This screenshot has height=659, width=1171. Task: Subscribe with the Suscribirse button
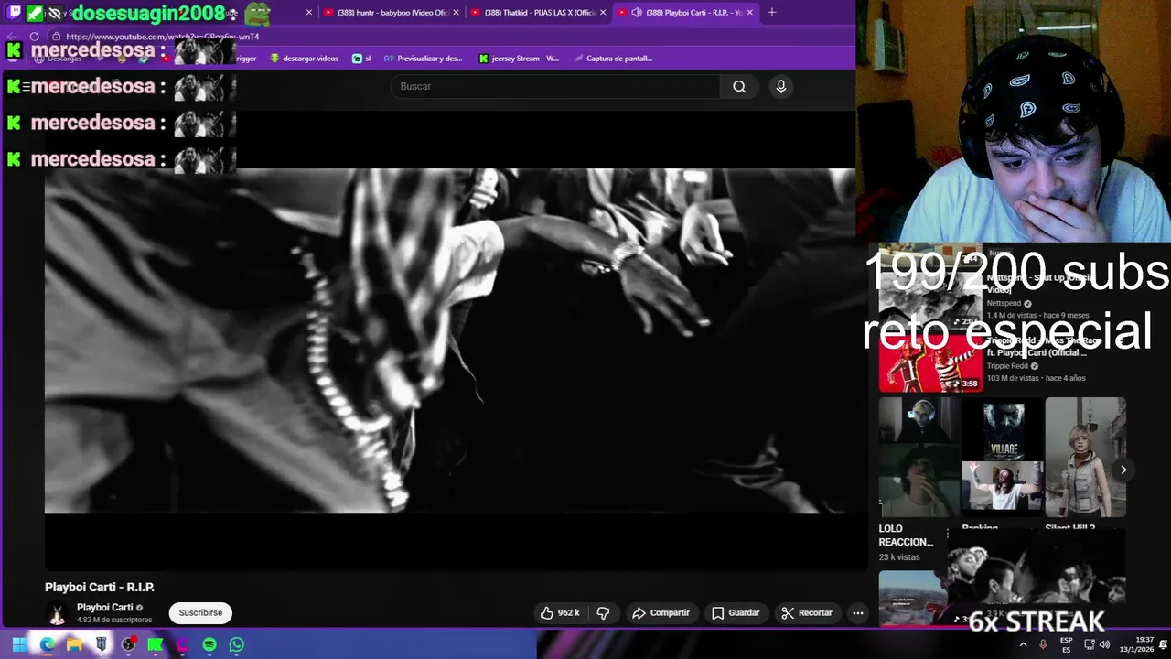200,612
